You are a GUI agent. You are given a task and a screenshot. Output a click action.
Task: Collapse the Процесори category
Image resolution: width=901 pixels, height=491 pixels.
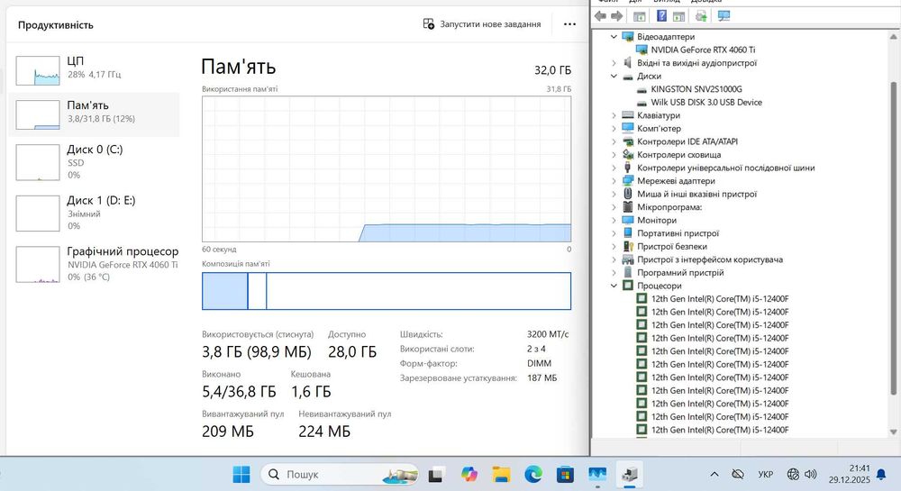point(614,286)
